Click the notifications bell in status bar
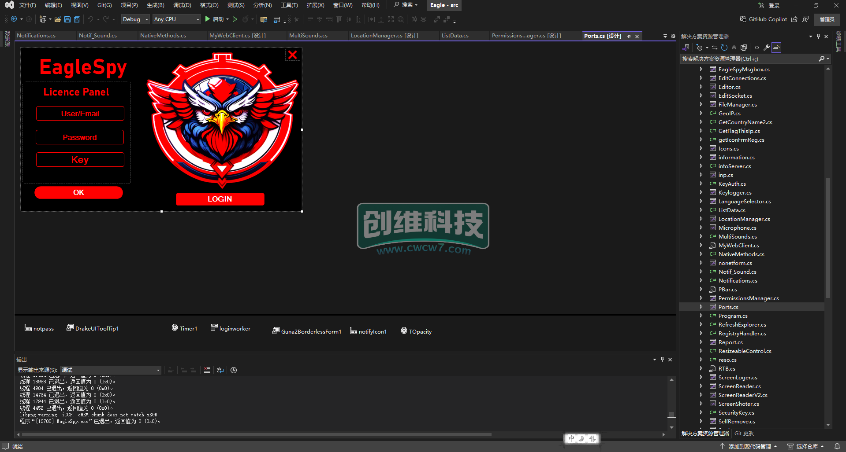The height and width of the screenshot is (452, 846). pyautogui.click(x=837, y=446)
